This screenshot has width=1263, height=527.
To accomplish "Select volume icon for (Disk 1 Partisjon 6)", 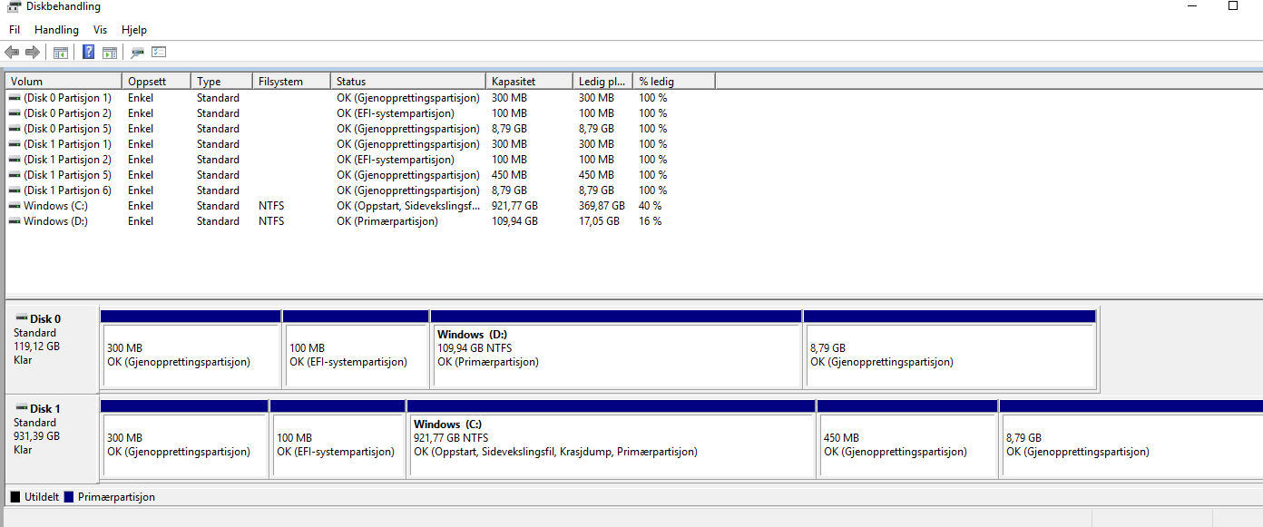I will (15, 190).
